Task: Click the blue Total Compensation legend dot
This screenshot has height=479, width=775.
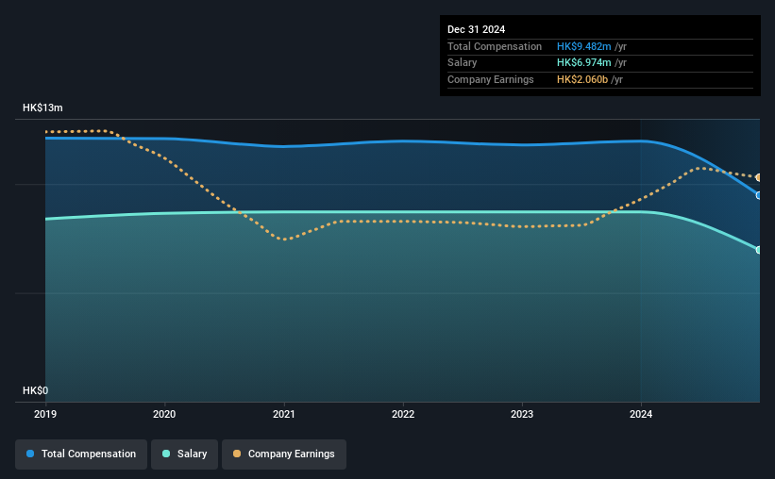Action: point(30,454)
